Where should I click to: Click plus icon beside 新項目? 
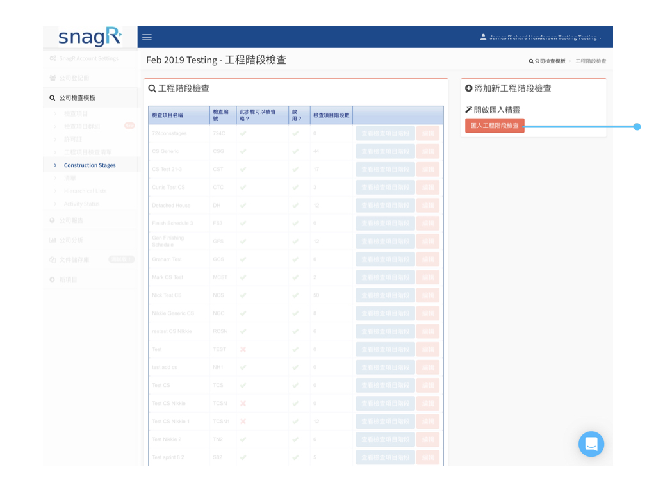coord(53,279)
